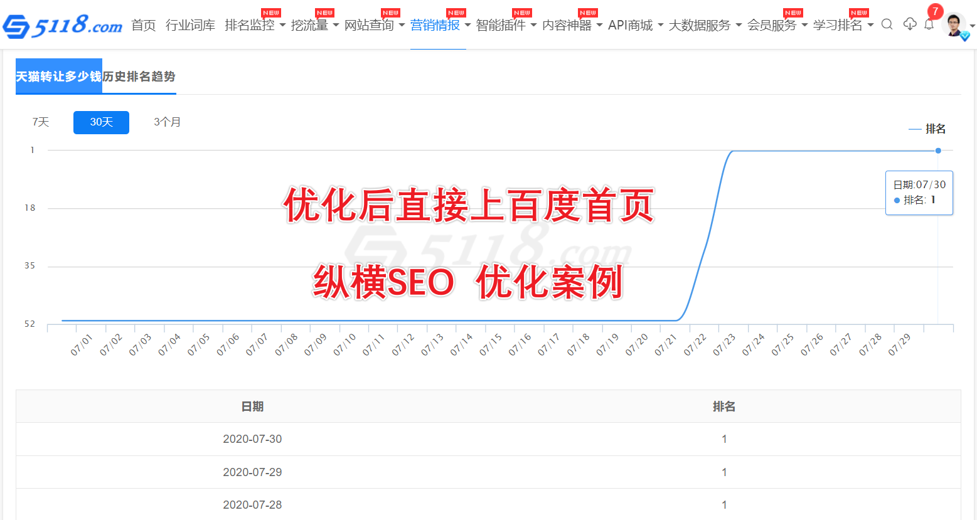Image resolution: width=977 pixels, height=520 pixels.
Task: Toggle the 排名 legend line marker
Action: [x=915, y=129]
